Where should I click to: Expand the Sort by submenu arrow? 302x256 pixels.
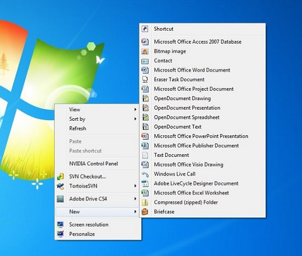[x=135, y=119]
